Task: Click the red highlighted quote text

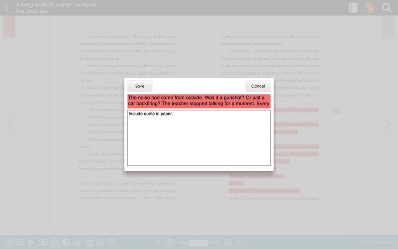Action: click(x=199, y=101)
